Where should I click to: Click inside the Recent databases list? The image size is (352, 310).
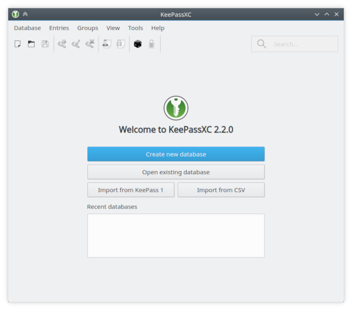(x=176, y=236)
